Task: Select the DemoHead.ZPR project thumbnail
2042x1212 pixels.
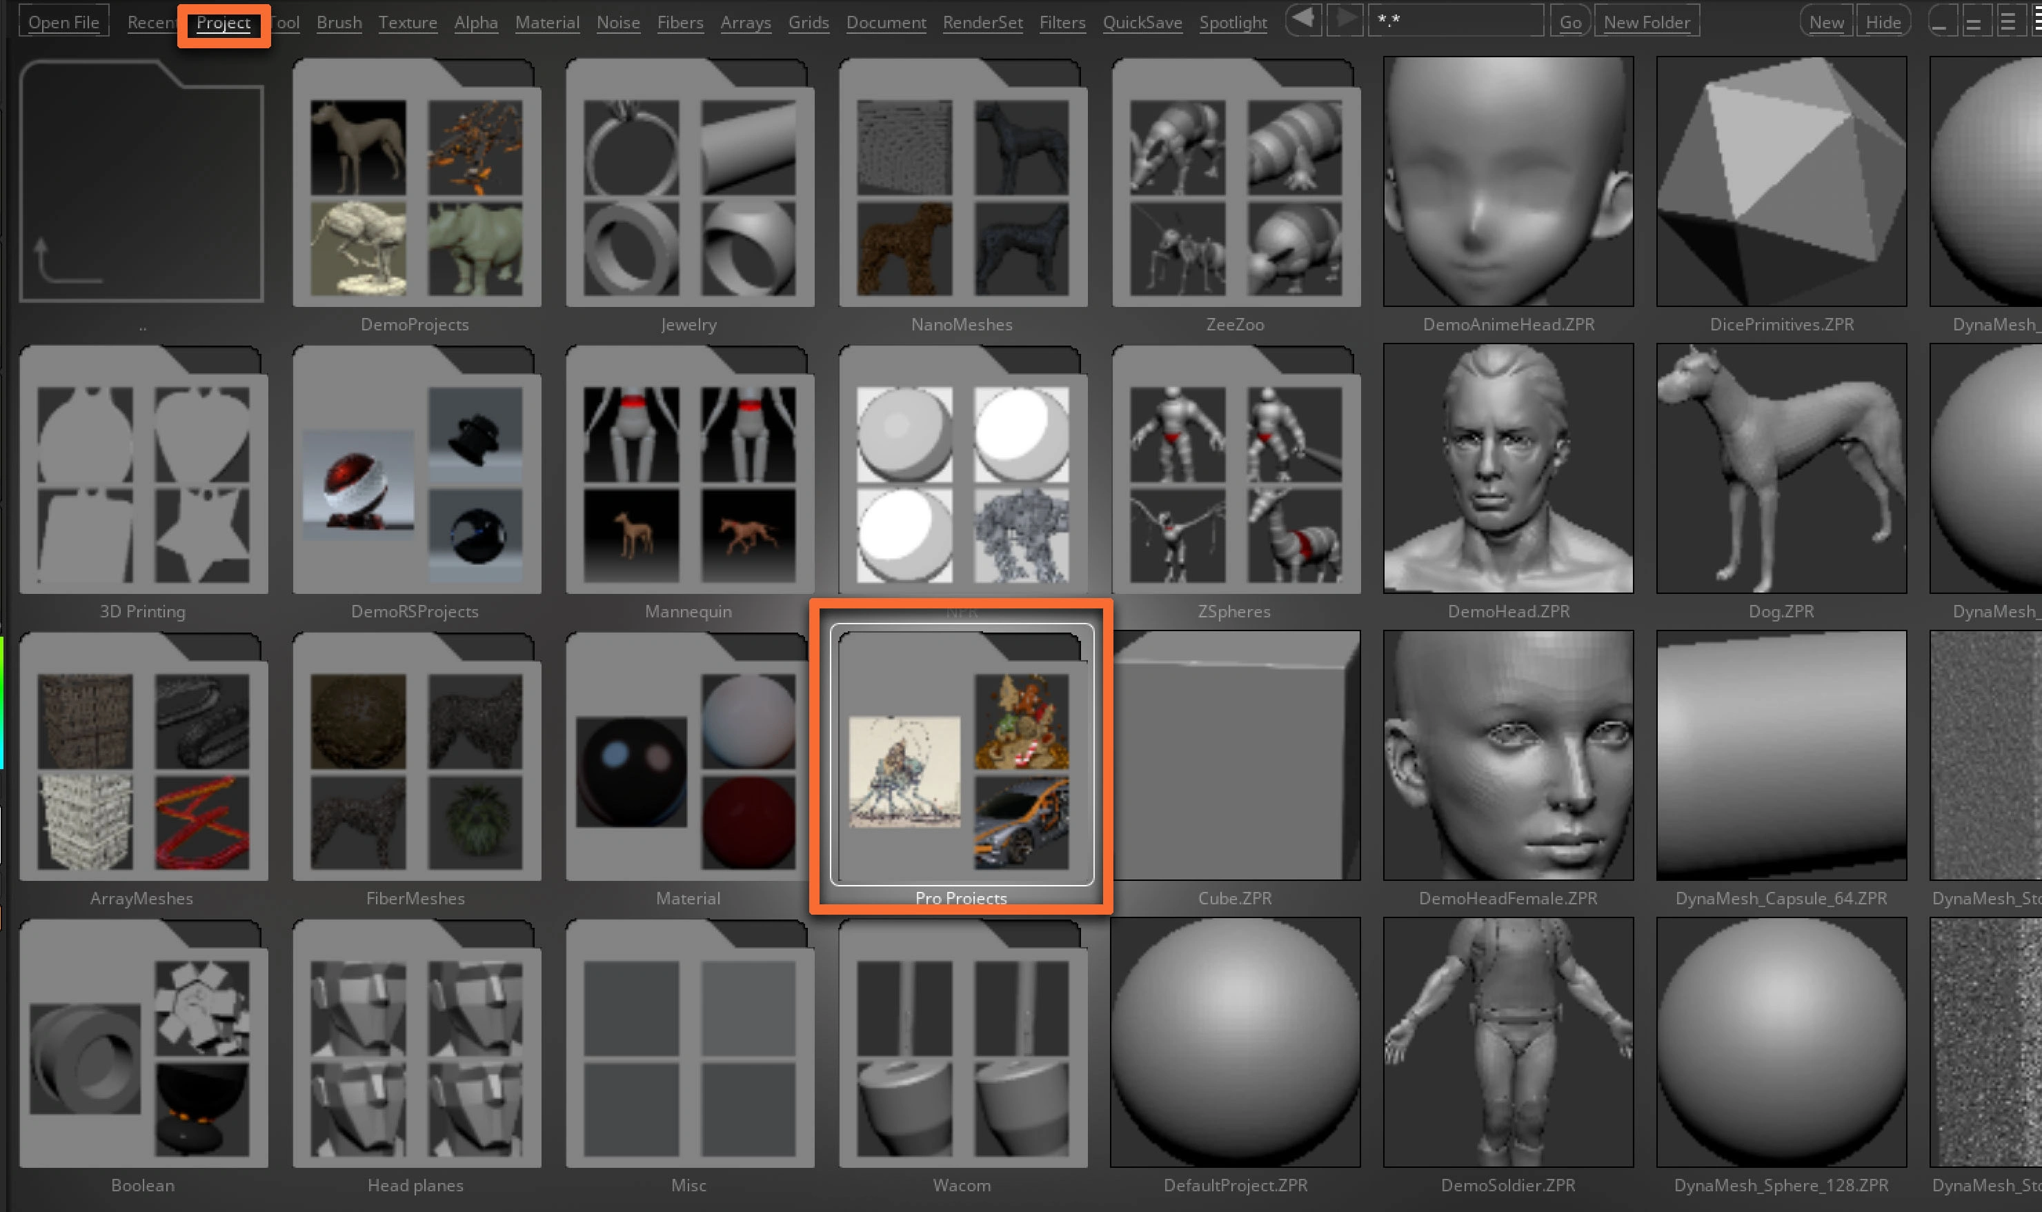Action: 1509,469
